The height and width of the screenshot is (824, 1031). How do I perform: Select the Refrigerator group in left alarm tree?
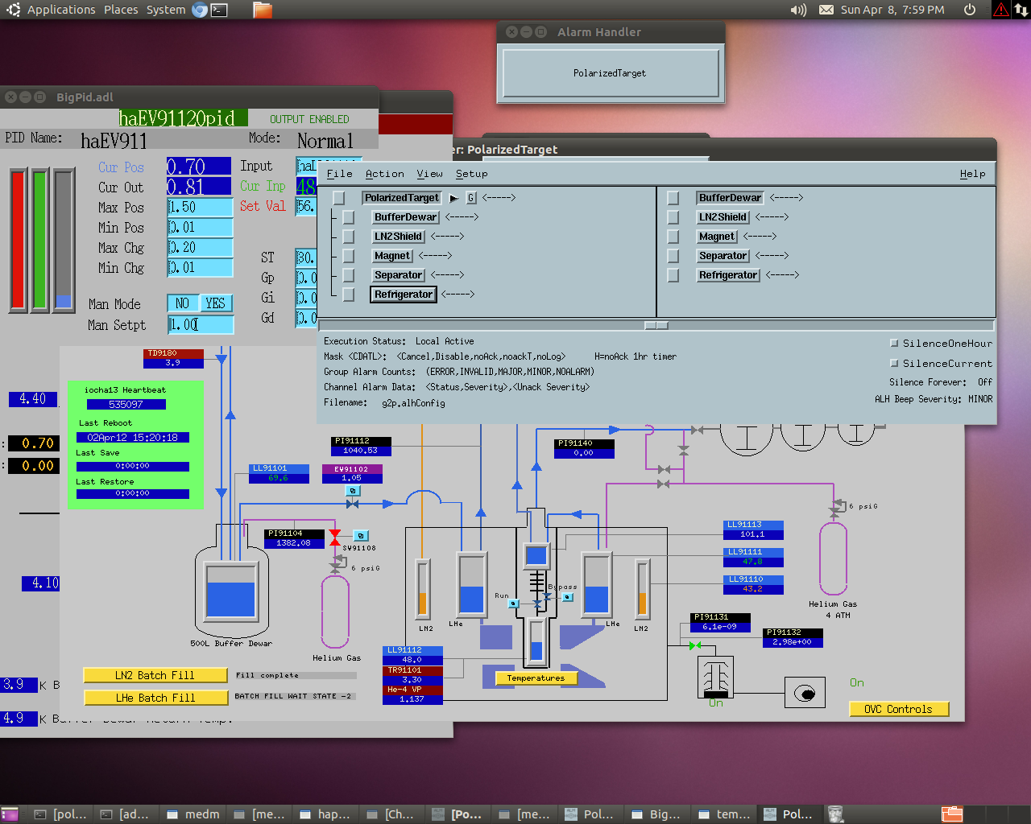pos(404,295)
